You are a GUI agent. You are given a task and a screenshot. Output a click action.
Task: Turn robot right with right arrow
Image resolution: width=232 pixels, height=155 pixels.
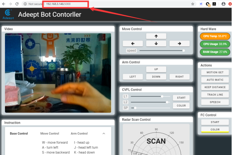click(180, 43)
